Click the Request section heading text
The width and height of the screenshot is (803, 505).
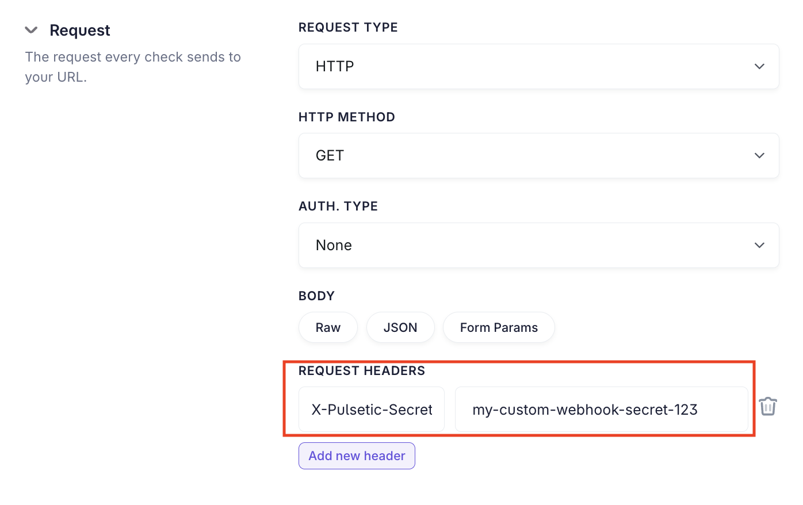[x=80, y=30]
